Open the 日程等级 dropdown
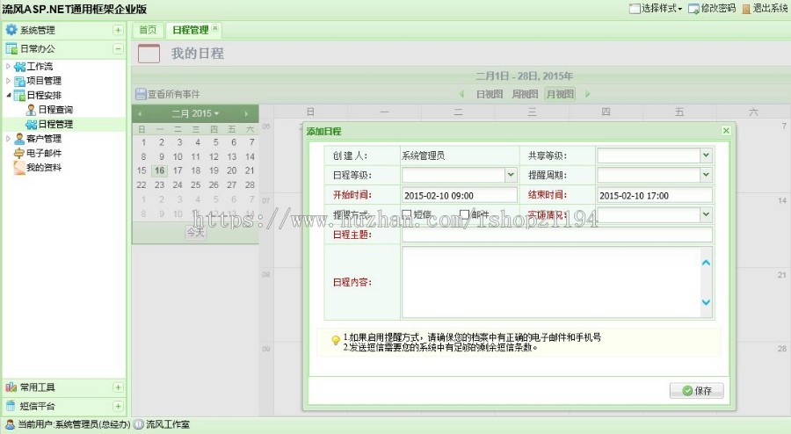This screenshot has width=791, height=434. tap(511, 175)
